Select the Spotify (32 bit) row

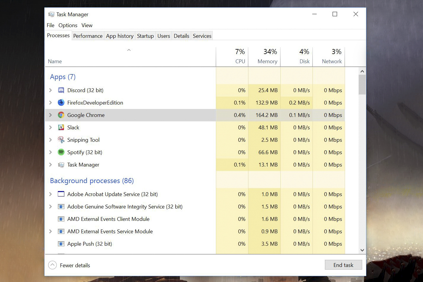pyautogui.click(x=195, y=152)
